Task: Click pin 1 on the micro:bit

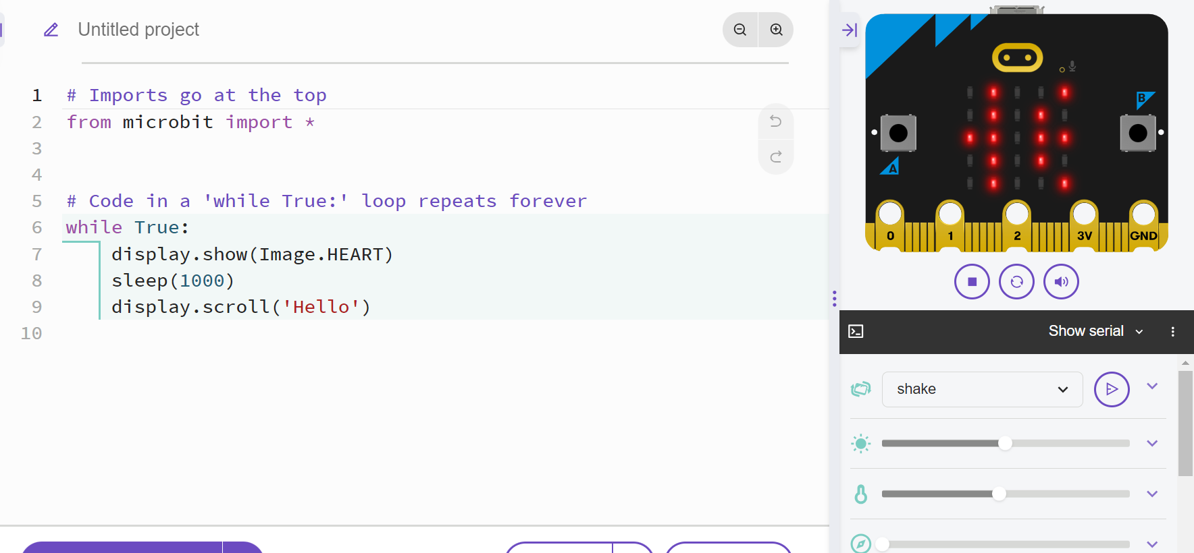Action: click(x=950, y=225)
